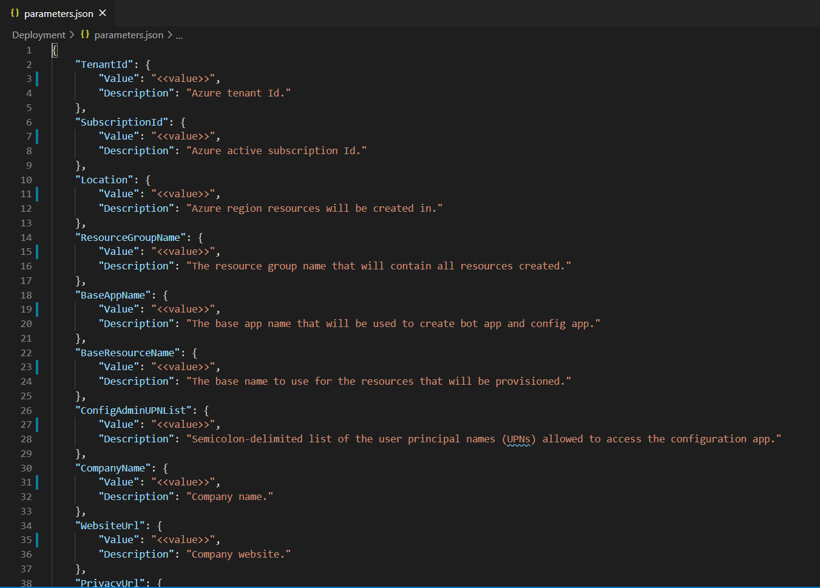Click the "CompanyName" key text
This screenshot has height=588, width=820.
coord(113,468)
